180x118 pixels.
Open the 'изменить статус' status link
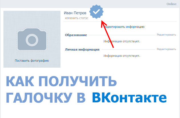tap(76, 18)
